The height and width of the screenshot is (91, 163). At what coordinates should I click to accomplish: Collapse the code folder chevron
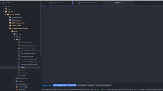click(10, 31)
